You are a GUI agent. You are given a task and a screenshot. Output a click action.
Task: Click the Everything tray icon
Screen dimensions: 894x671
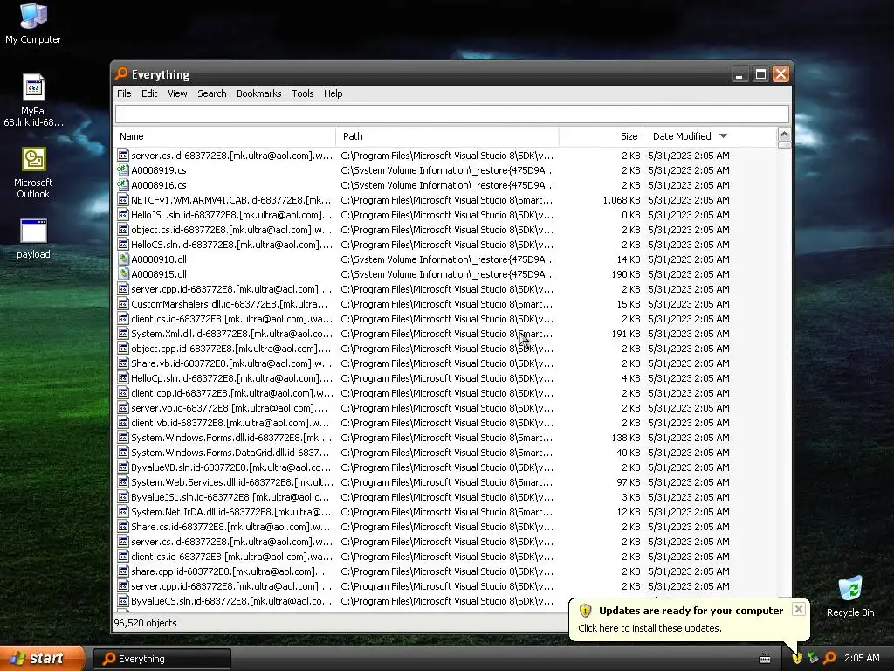[x=829, y=658]
